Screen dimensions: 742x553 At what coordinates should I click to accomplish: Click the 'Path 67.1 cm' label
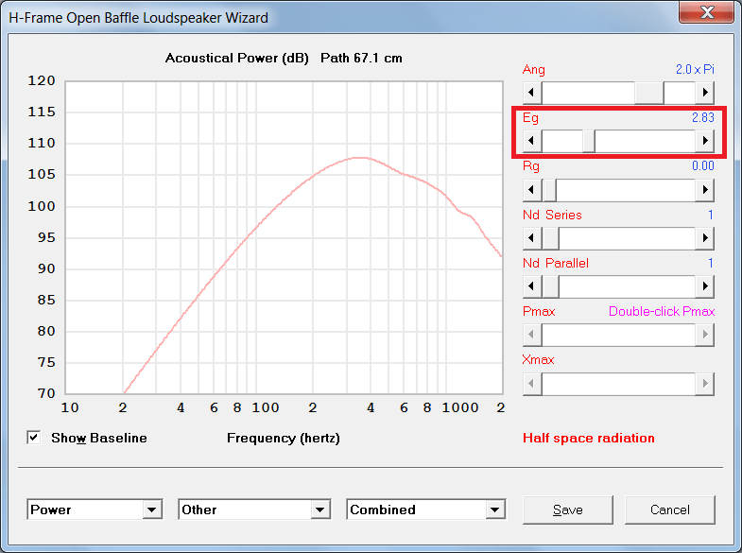(361, 59)
